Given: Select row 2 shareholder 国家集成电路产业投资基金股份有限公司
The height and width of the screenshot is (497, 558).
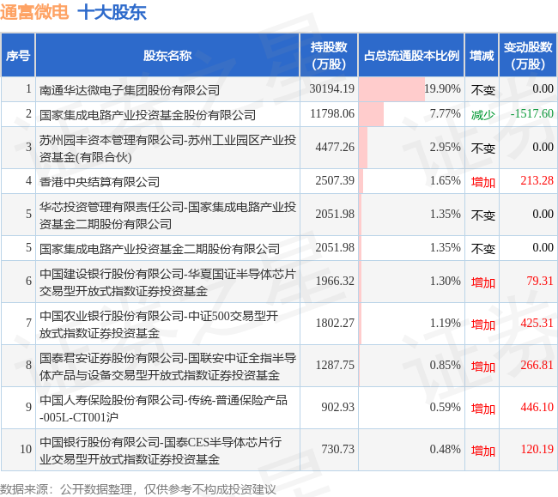Looking at the screenshot, I should pyautogui.click(x=148, y=114).
